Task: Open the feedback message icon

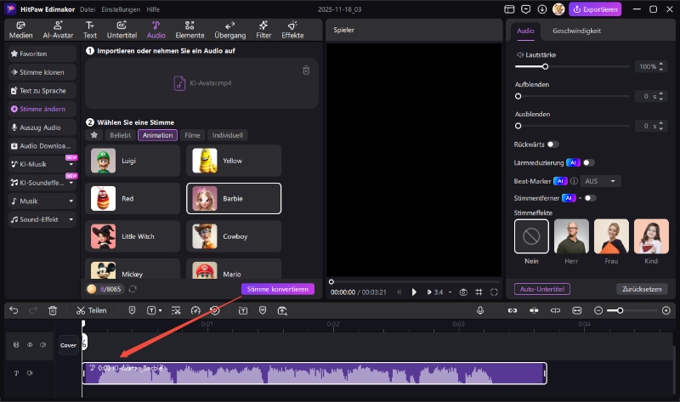Action: (x=525, y=9)
